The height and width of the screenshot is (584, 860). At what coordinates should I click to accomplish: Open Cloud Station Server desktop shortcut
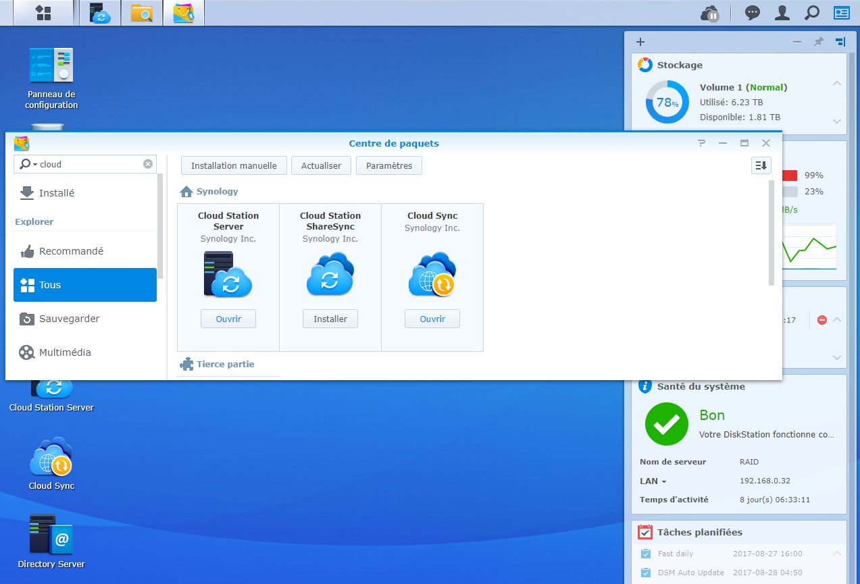(51, 395)
